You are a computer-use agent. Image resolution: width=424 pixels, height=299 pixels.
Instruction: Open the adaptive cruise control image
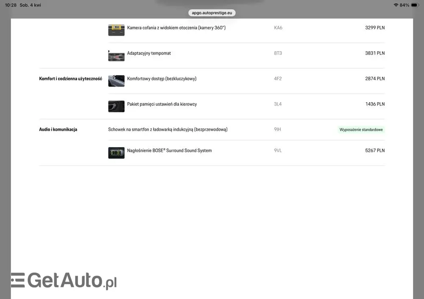[x=116, y=56]
